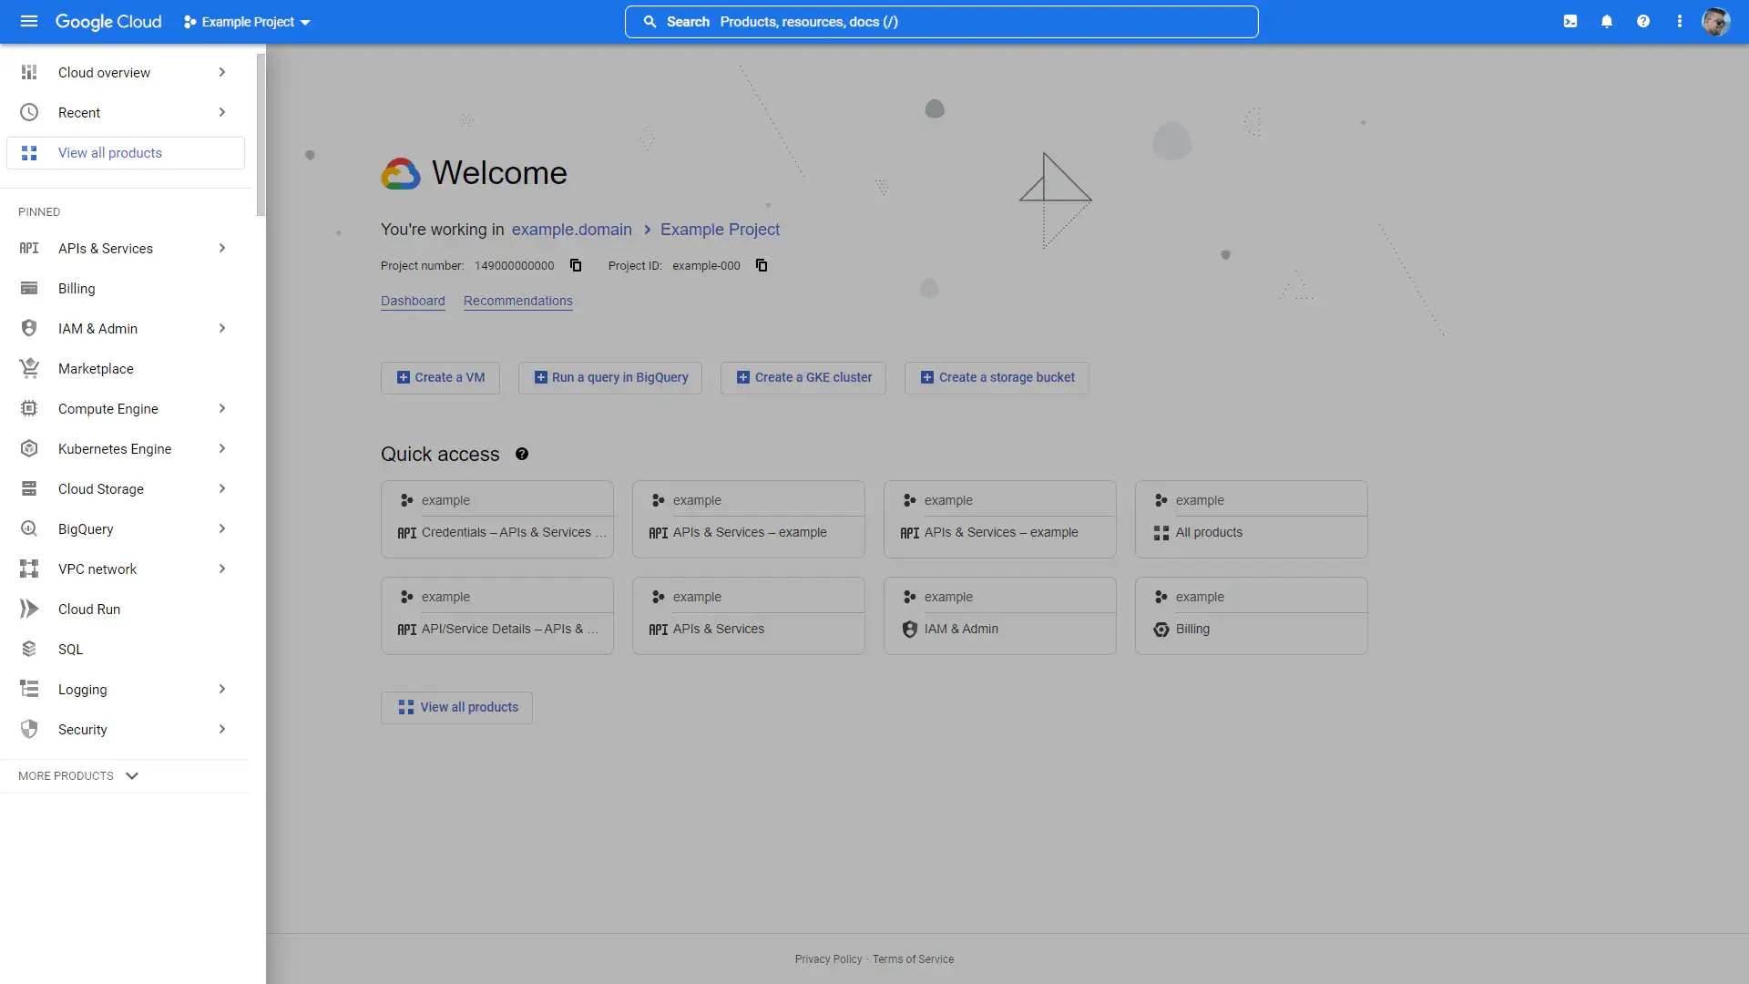1749x984 pixels.
Task: Open View all products in sidebar
Action: 126,153
